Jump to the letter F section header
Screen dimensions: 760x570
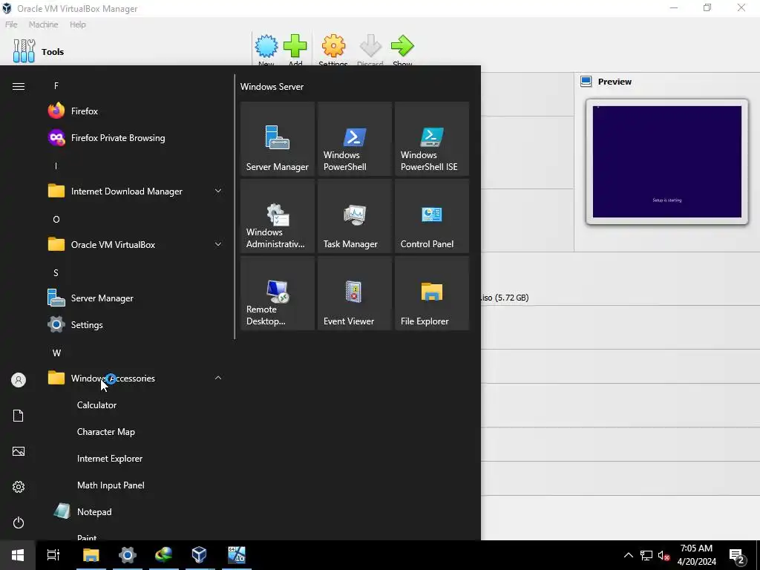(x=56, y=86)
